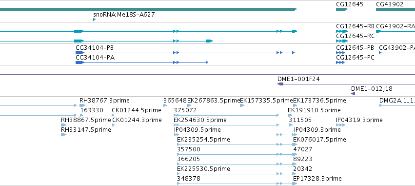Select the 89223 EST label
The image size is (415, 186).
point(303,159)
